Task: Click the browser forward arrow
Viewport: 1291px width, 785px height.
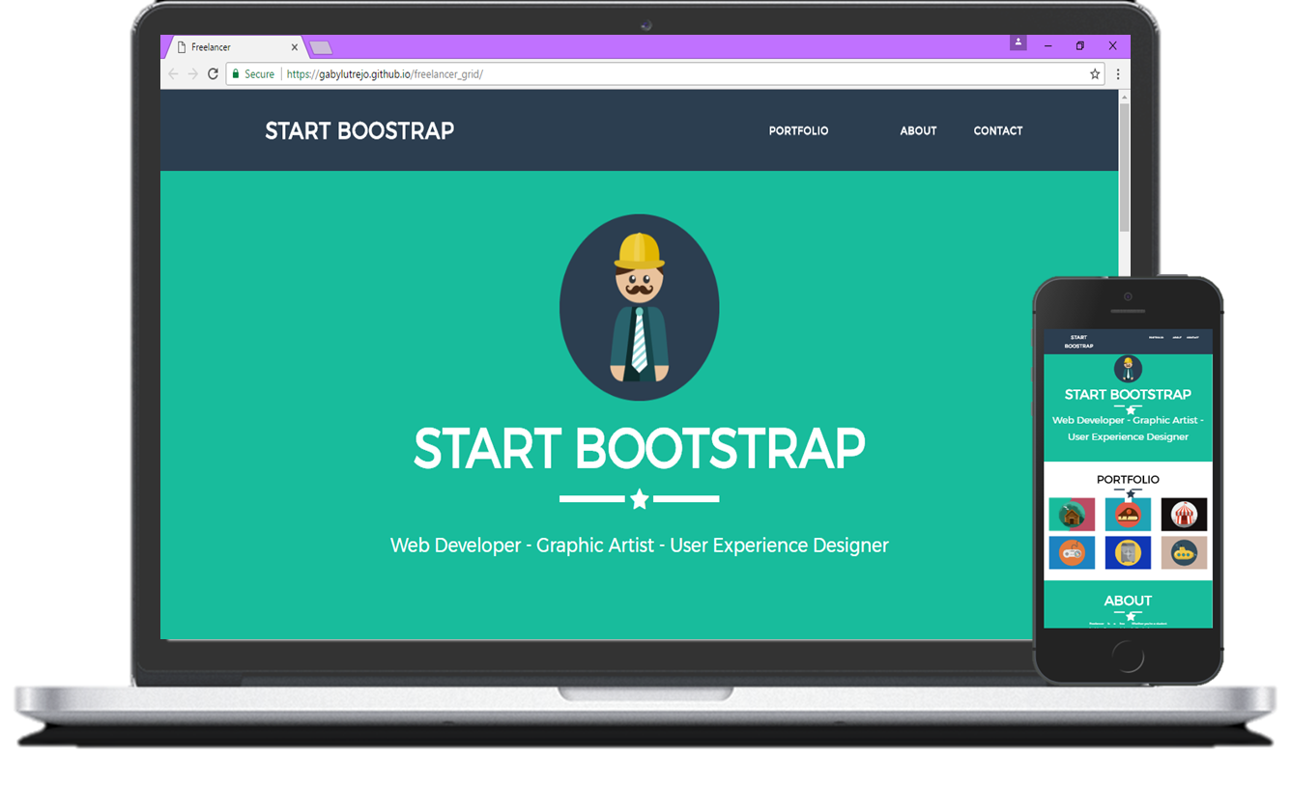Action: point(192,74)
